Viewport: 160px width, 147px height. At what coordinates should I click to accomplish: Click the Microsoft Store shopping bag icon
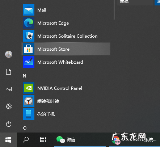[x=29, y=49]
